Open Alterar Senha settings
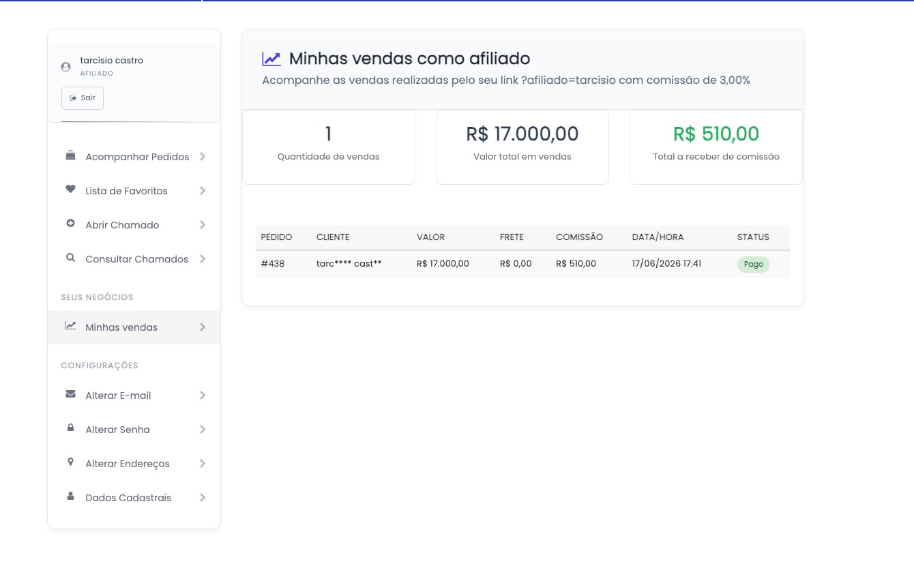 [134, 430]
